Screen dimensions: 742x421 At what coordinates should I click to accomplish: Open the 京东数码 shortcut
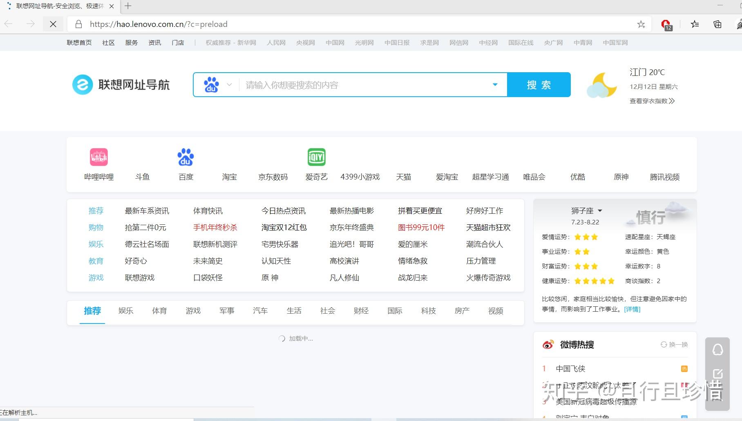pos(273,177)
